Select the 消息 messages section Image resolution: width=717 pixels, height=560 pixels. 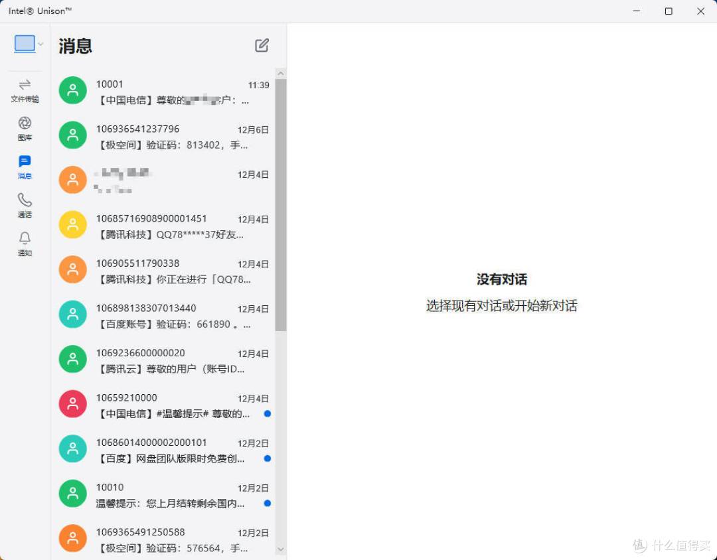pos(25,167)
